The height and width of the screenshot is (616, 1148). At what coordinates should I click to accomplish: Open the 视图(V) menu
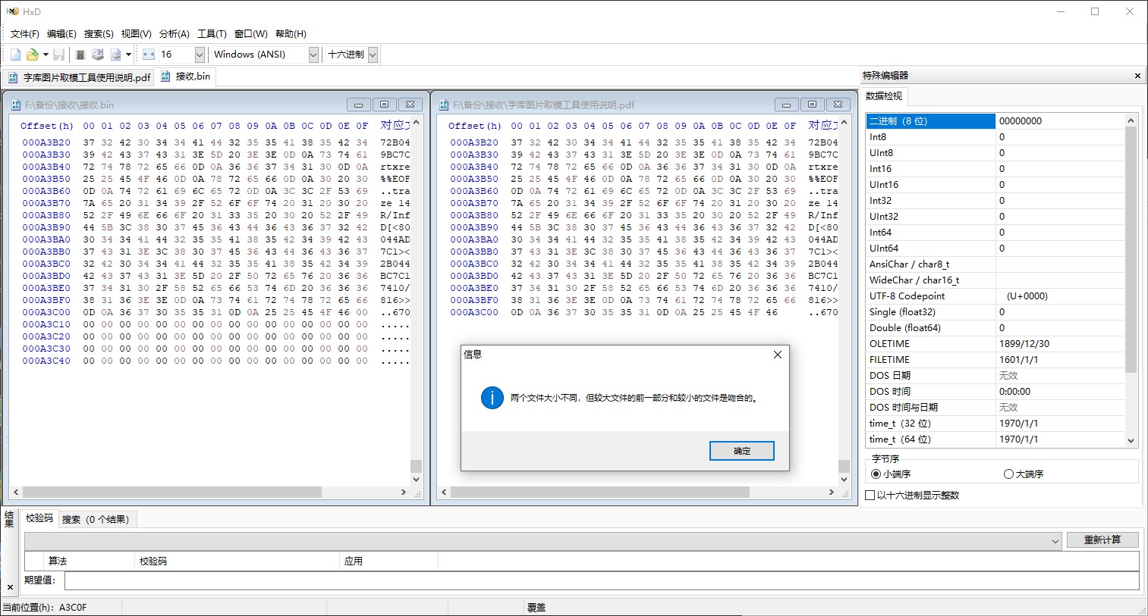137,33
